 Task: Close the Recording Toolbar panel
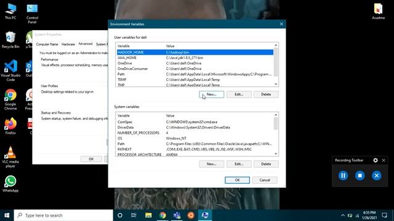tap(384, 160)
